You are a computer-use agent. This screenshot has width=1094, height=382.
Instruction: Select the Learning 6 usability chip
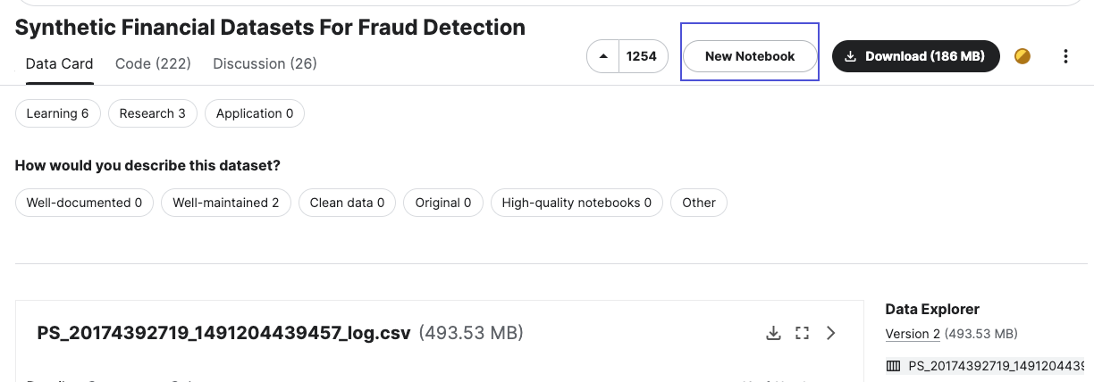coord(57,113)
